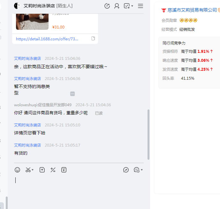Click the 艾莉时尚泳装店 avatar in header
This screenshot has width=220, height=209.
tap(17, 6)
